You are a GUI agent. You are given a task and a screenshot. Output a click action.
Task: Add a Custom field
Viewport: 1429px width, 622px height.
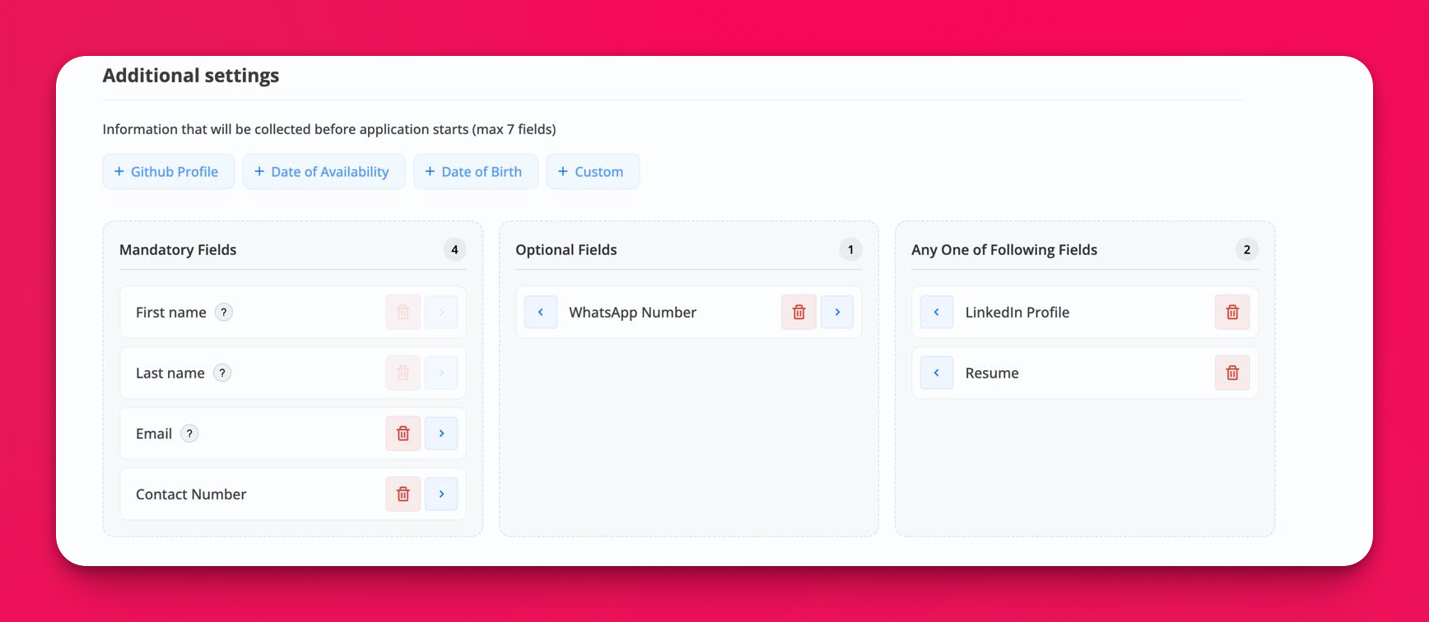(x=592, y=172)
